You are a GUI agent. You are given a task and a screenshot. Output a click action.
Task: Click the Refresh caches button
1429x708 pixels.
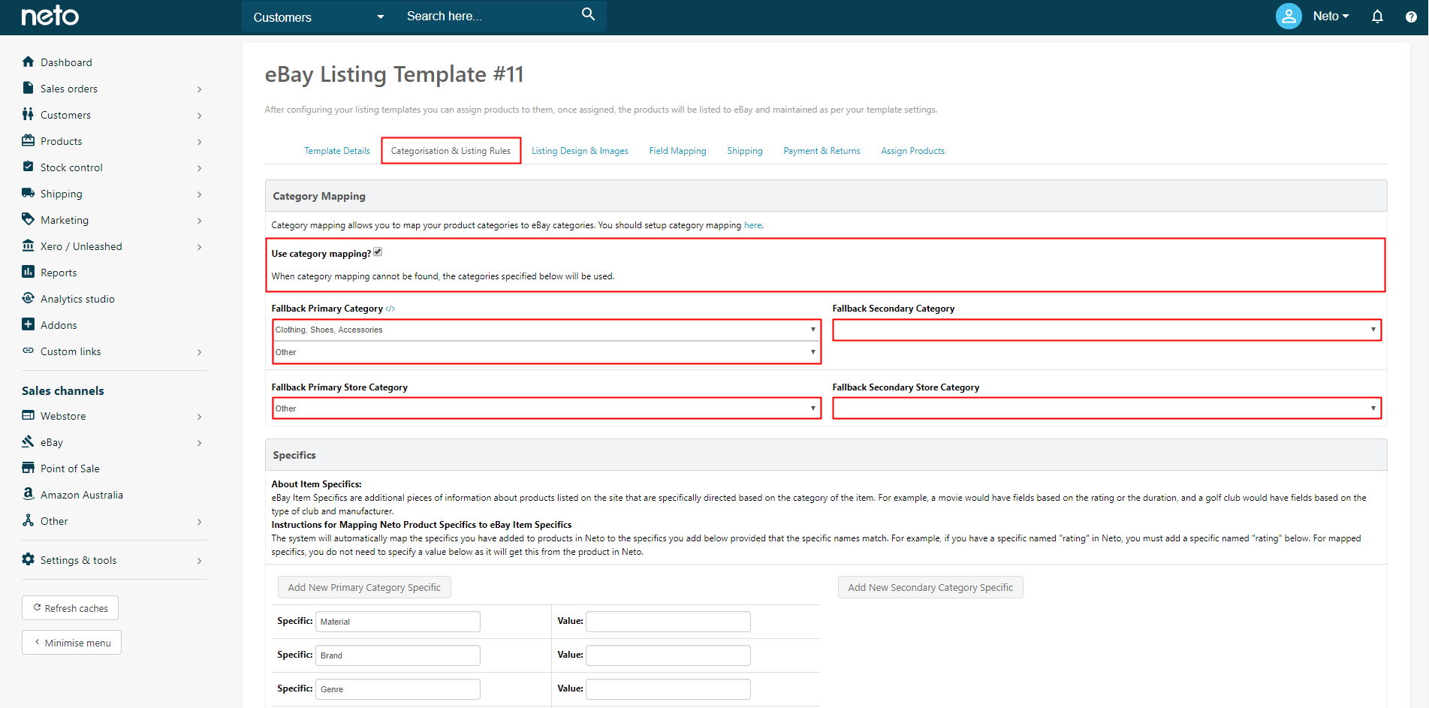click(71, 608)
